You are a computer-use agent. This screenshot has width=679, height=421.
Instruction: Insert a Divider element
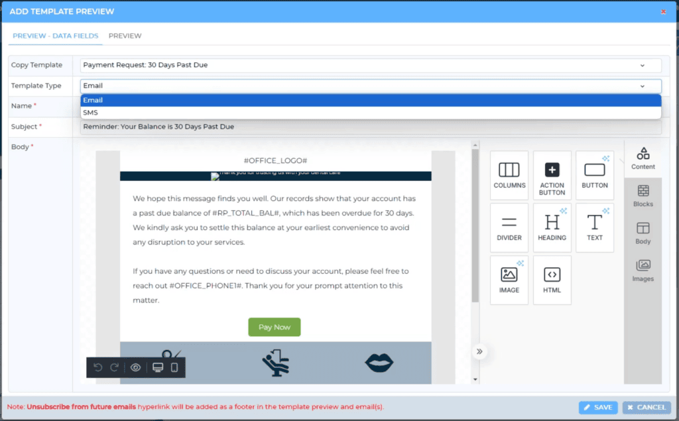pyautogui.click(x=509, y=227)
